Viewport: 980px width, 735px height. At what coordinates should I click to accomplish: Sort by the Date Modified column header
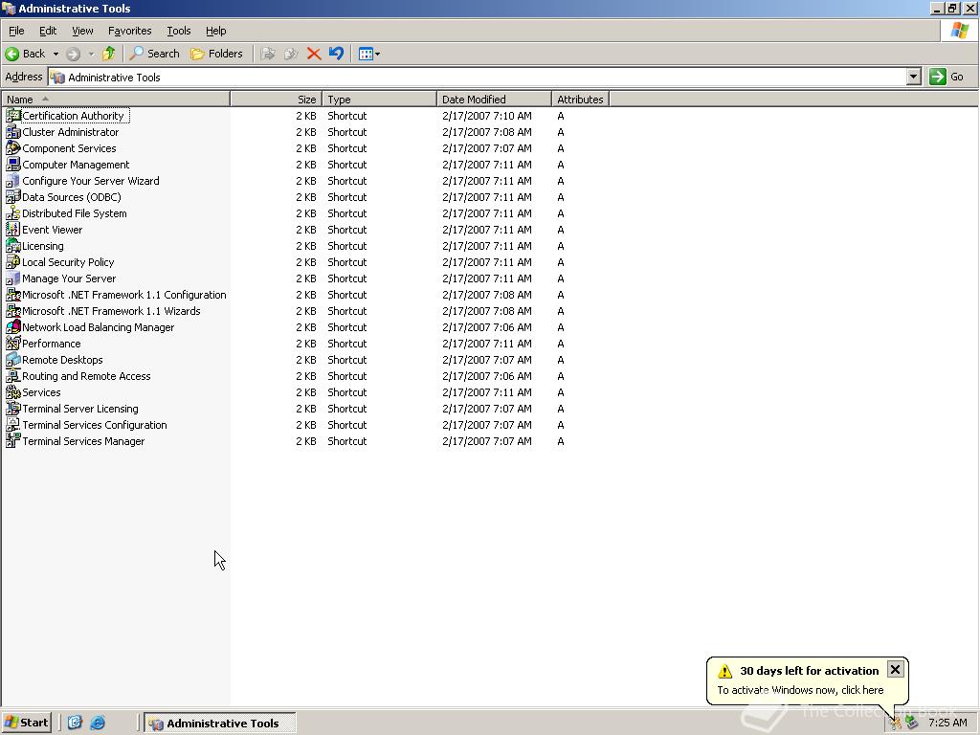(x=494, y=100)
